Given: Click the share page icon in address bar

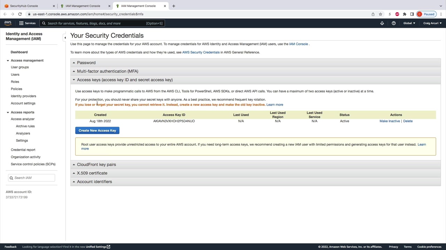Looking at the screenshot, I should [x=373, y=14].
